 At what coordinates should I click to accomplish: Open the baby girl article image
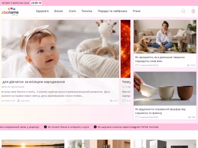click(60, 49)
